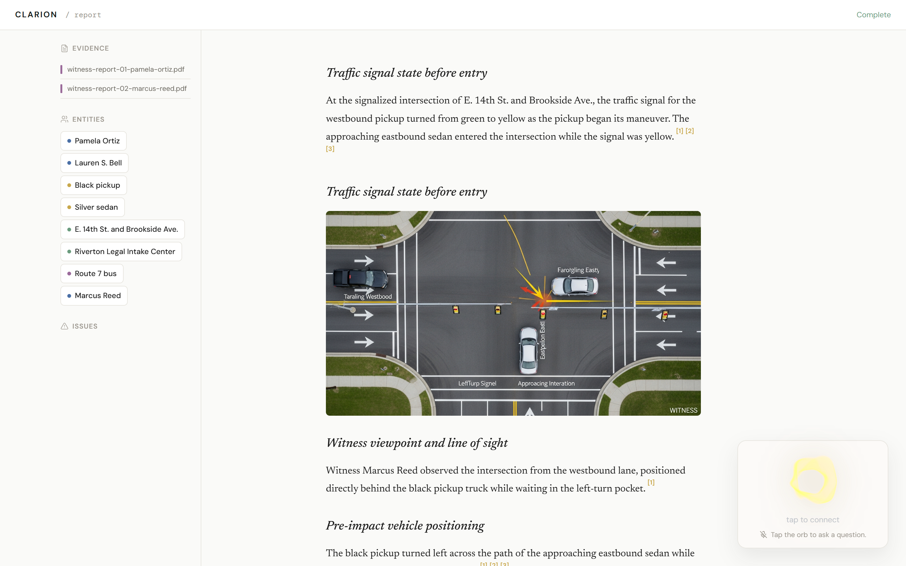Open citation [3] under signal paragraph
The height and width of the screenshot is (566, 906).
[x=330, y=149]
